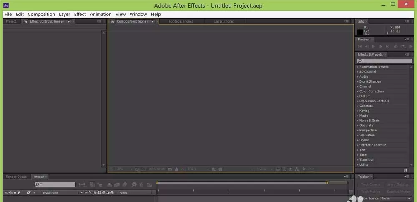The image size is (417, 202).
Task: Open the Layer menu
Action: 64,14
